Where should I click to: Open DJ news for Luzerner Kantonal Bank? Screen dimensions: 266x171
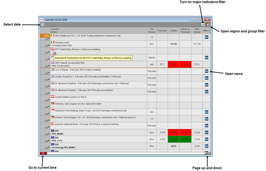[206, 126]
